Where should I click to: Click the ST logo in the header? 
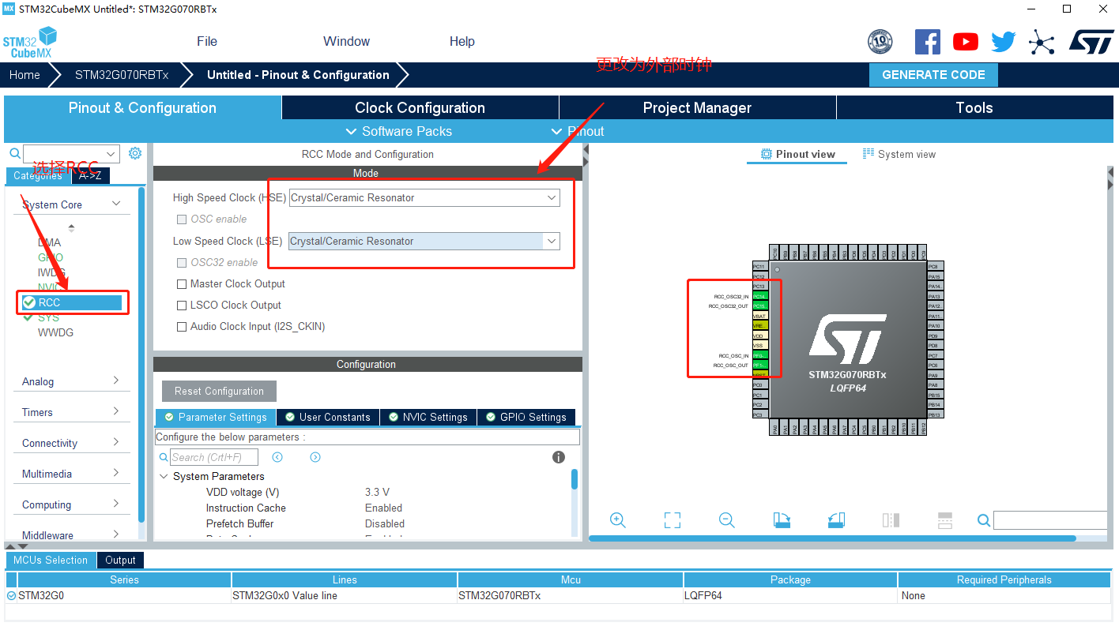[x=1091, y=42]
